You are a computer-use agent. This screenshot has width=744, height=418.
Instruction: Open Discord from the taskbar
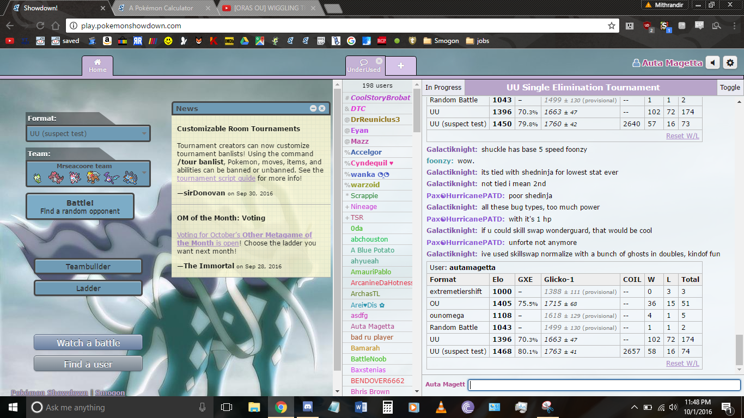point(307,407)
